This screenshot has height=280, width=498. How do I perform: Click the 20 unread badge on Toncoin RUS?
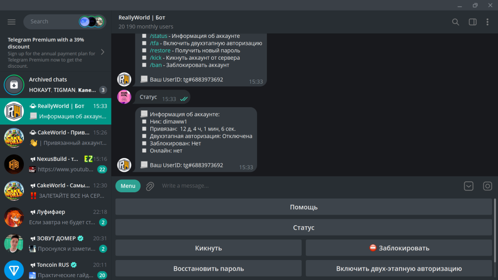point(102,275)
